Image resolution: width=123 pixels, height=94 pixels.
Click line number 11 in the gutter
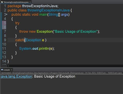tap(4, 48)
